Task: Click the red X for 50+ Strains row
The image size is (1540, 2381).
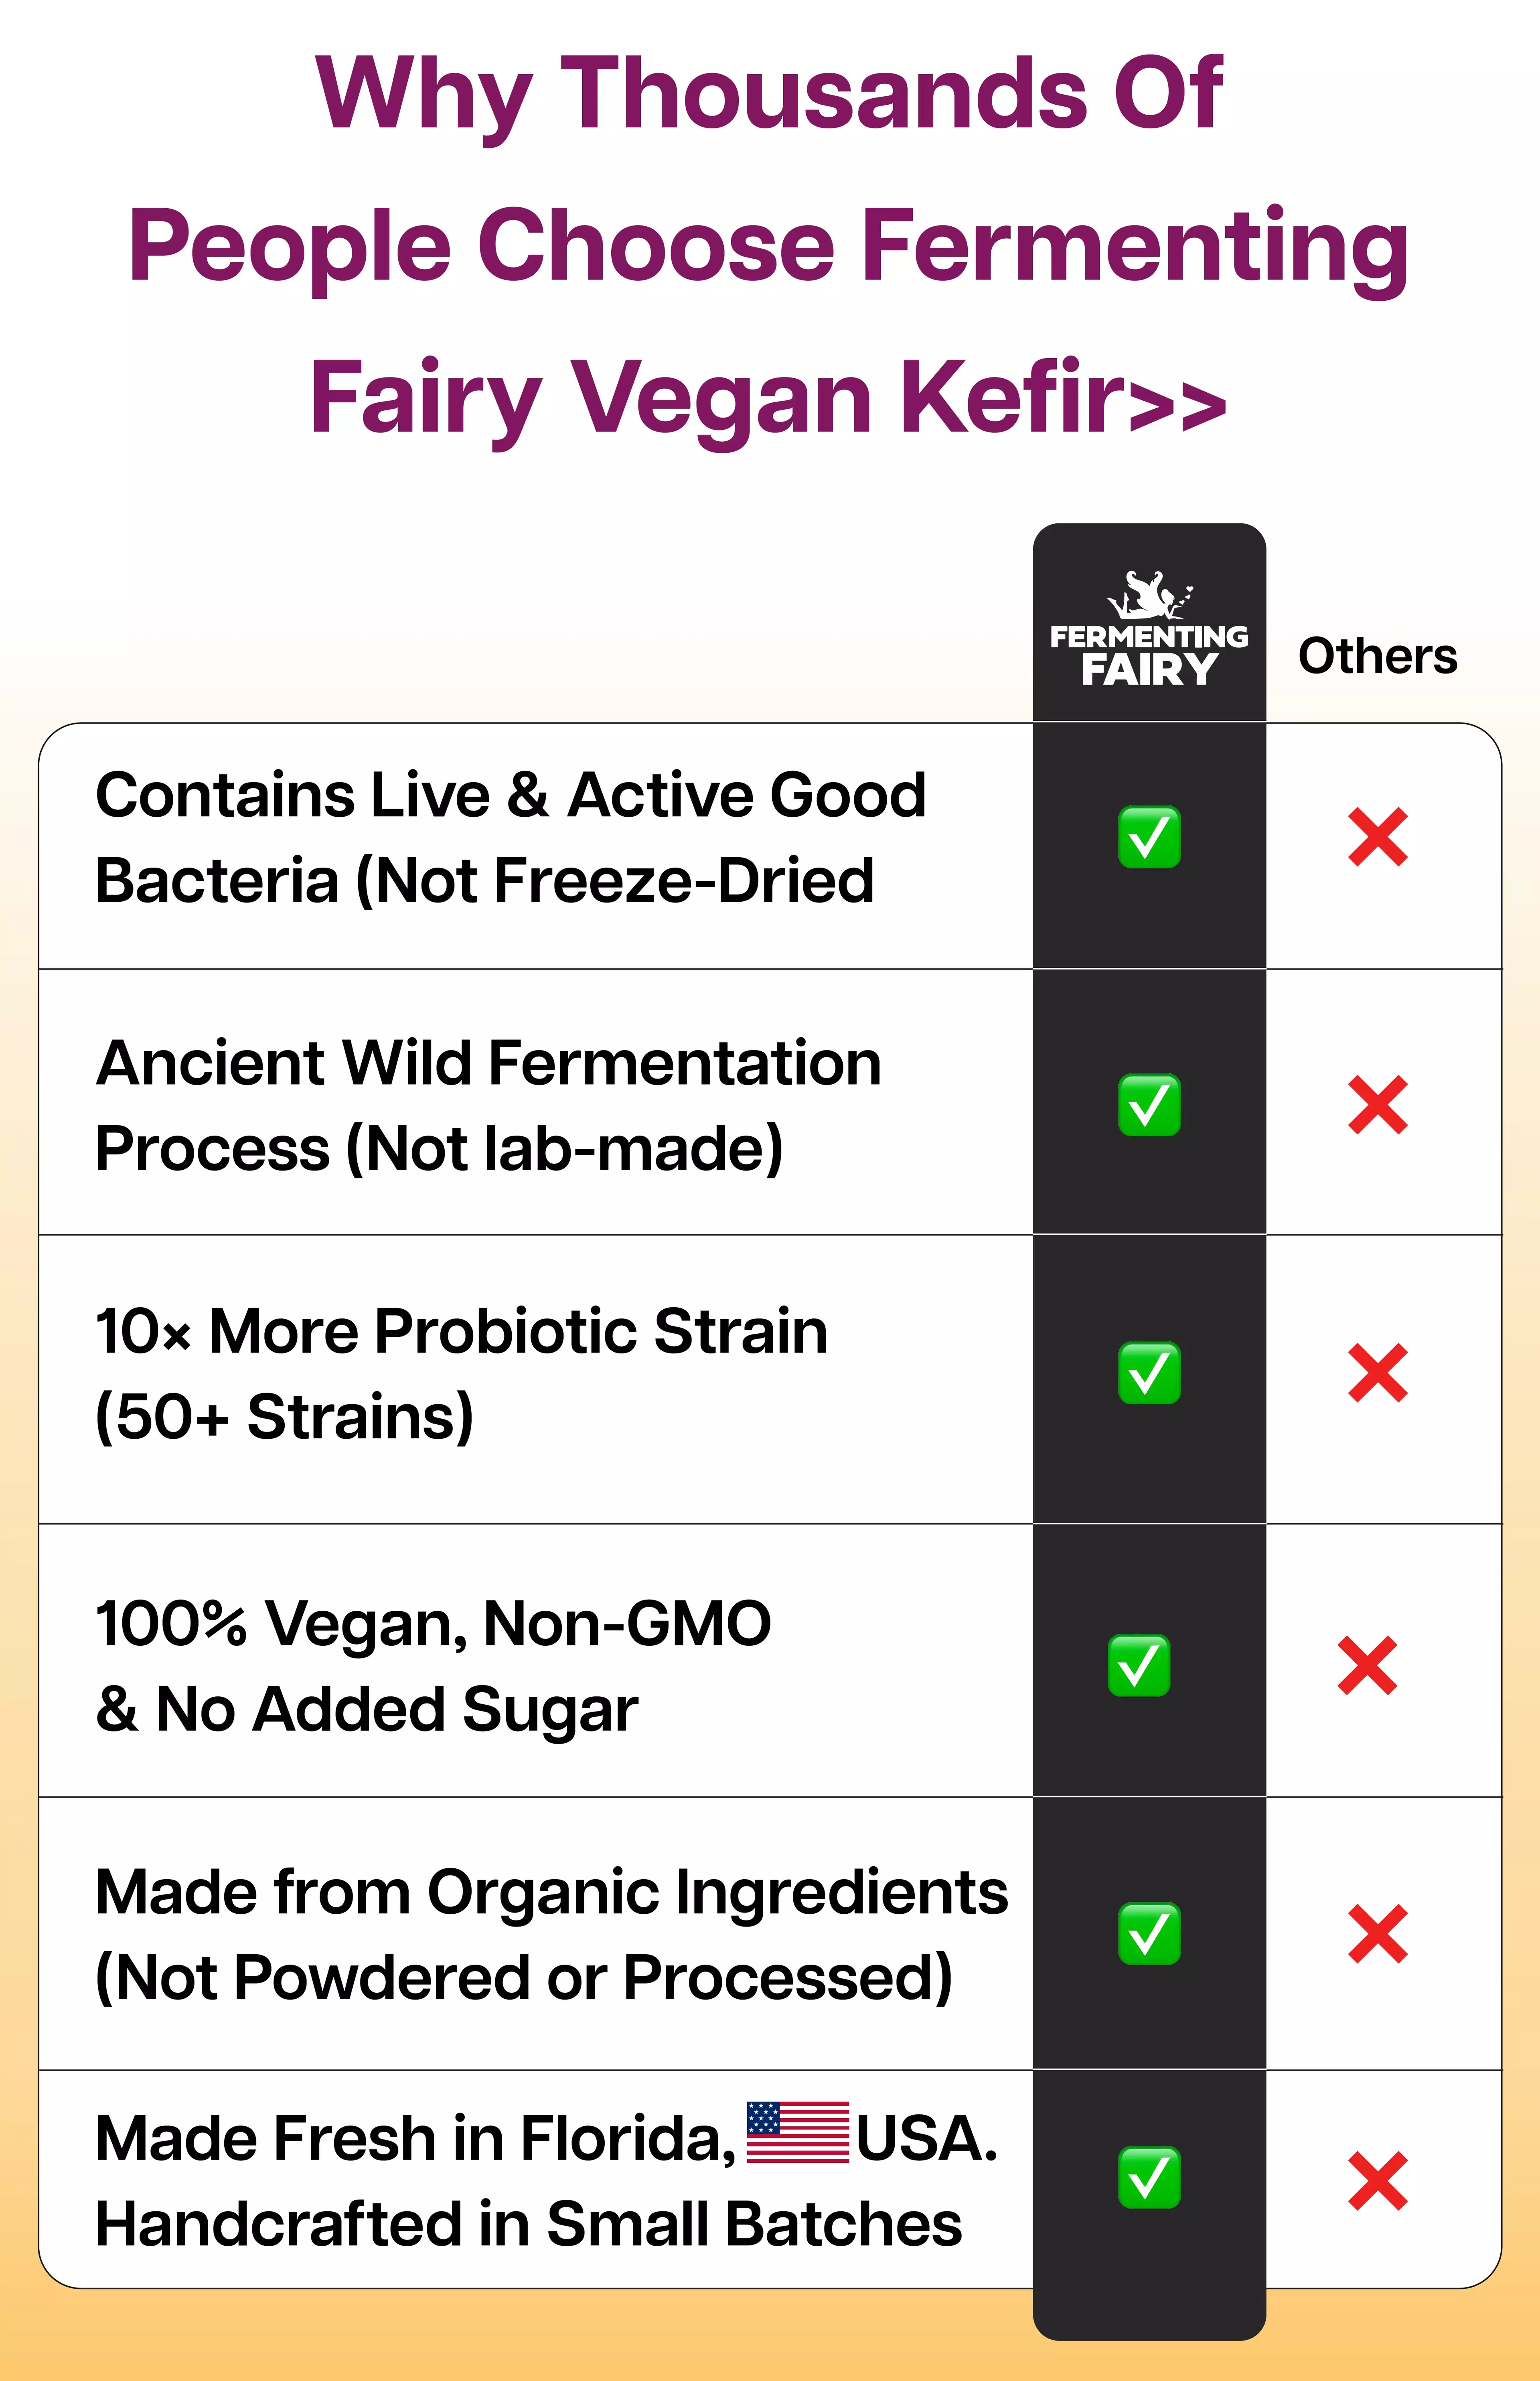Action: point(1378,1373)
